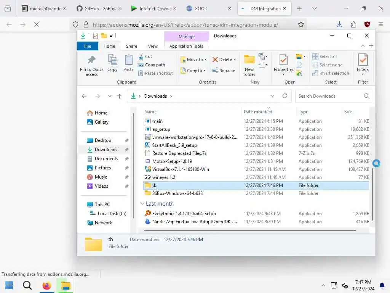Click Copy path in ribbon

click(x=152, y=65)
